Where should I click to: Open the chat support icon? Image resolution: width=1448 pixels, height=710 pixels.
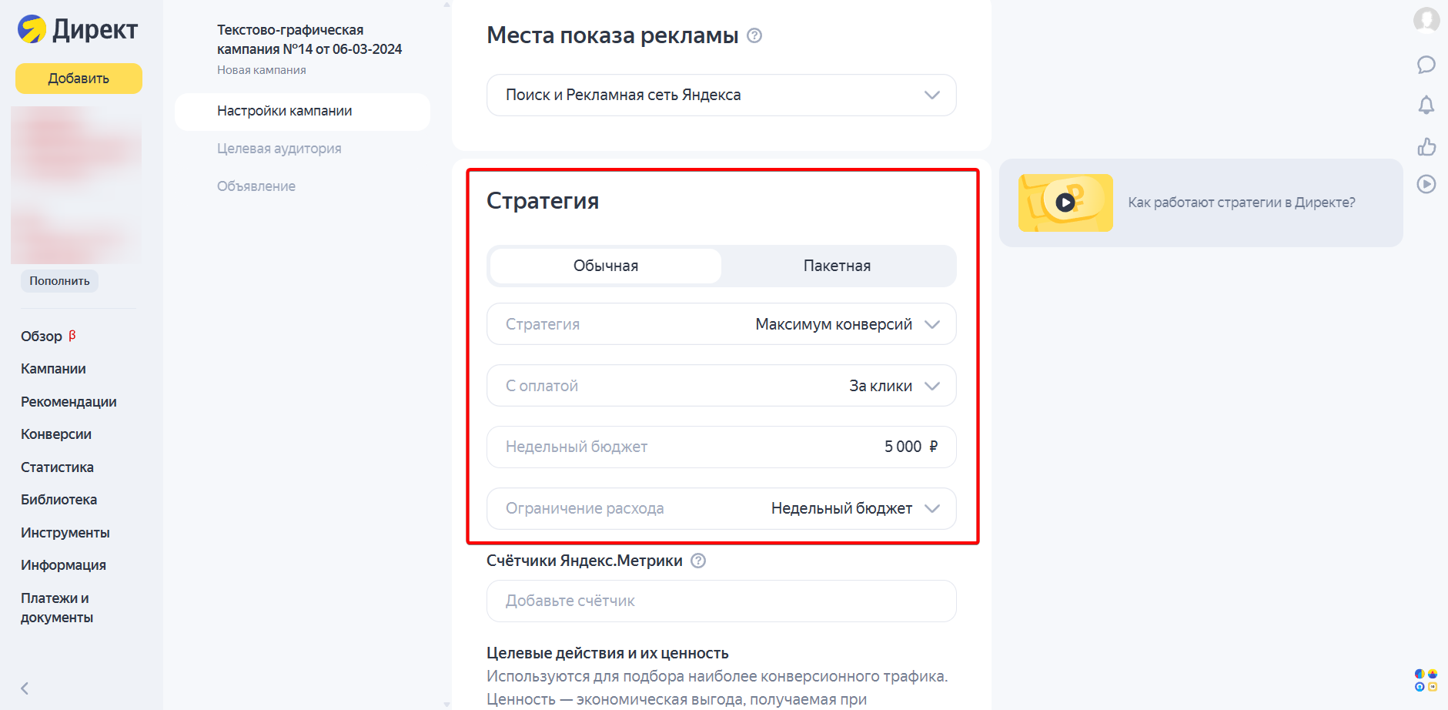coord(1427,65)
